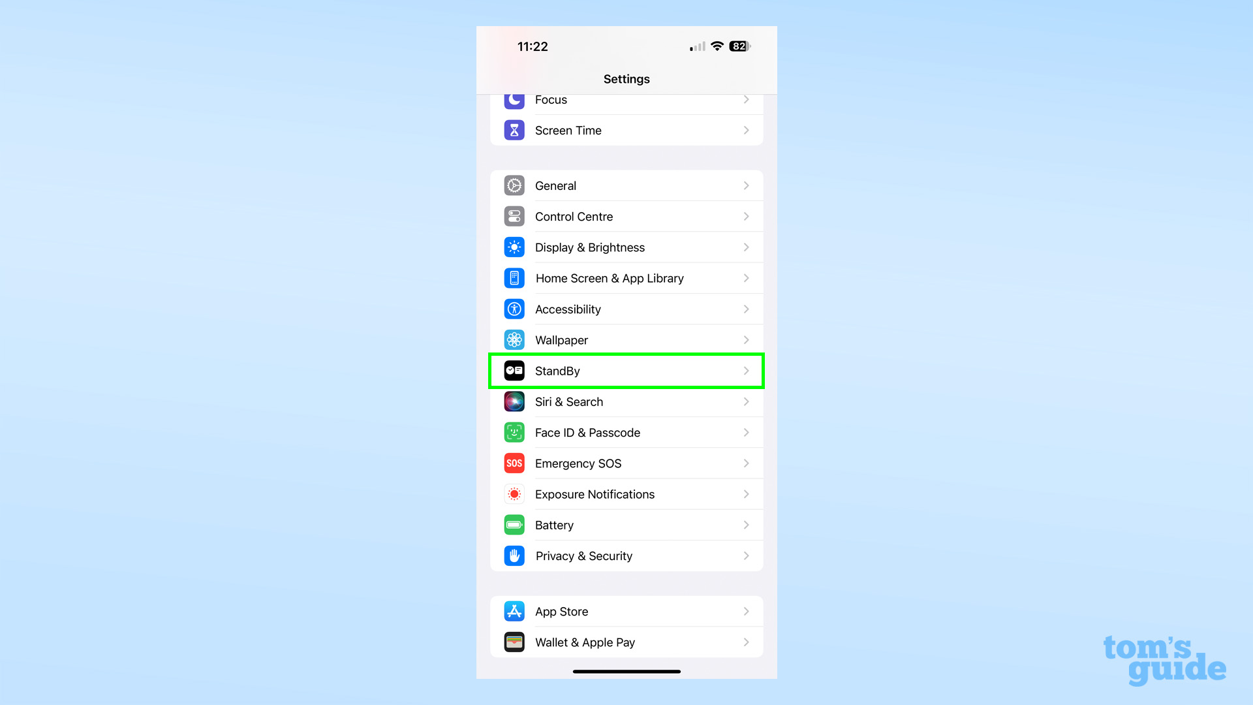Viewport: 1253px width, 705px height.
Task: Open the StandBy settings
Action: 626,370
